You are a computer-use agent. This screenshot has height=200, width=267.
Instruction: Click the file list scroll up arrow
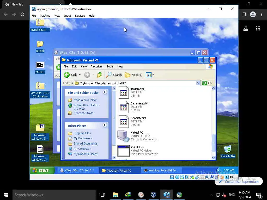pyautogui.click(x=213, y=88)
